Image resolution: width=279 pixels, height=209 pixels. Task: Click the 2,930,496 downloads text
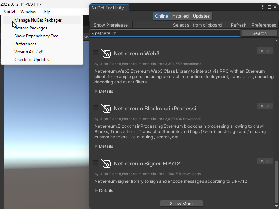tap(183, 119)
